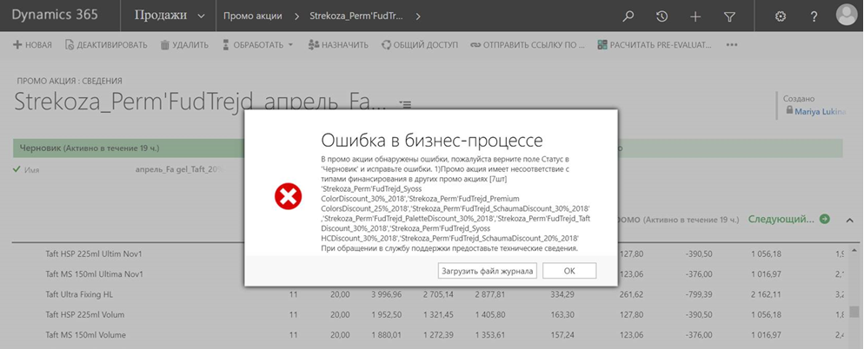Select the Strekoza_Perm'FudTr... breadcrumb item
Viewport: 864px width, 349px height.
click(x=356, y=16)
